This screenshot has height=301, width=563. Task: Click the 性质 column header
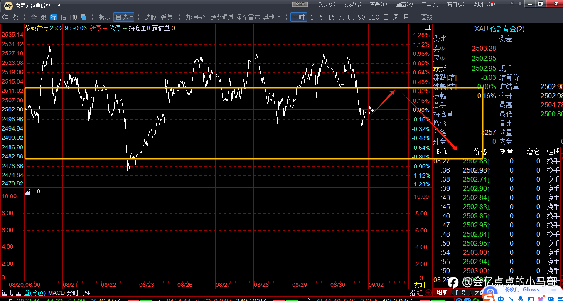coord(553,152)
